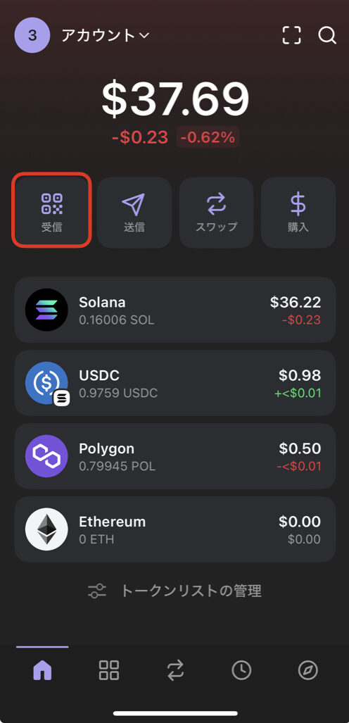
Task: Tap the Ethereum diamond logo
Action: [46, 529]
